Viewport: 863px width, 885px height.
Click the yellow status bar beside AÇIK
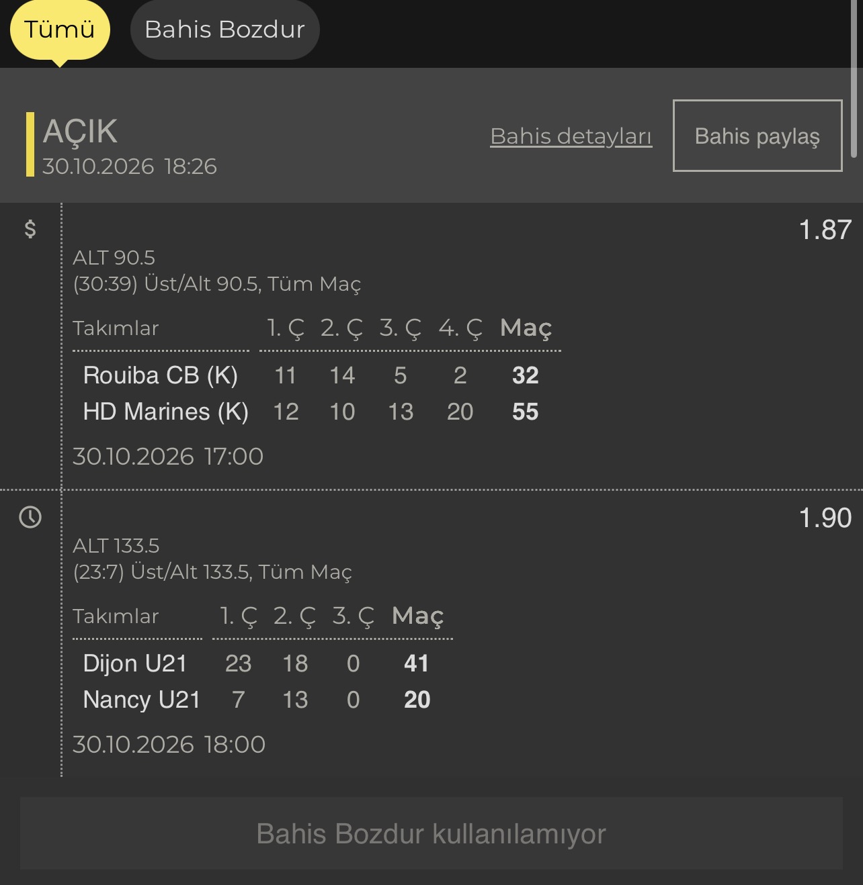[30, 144]
